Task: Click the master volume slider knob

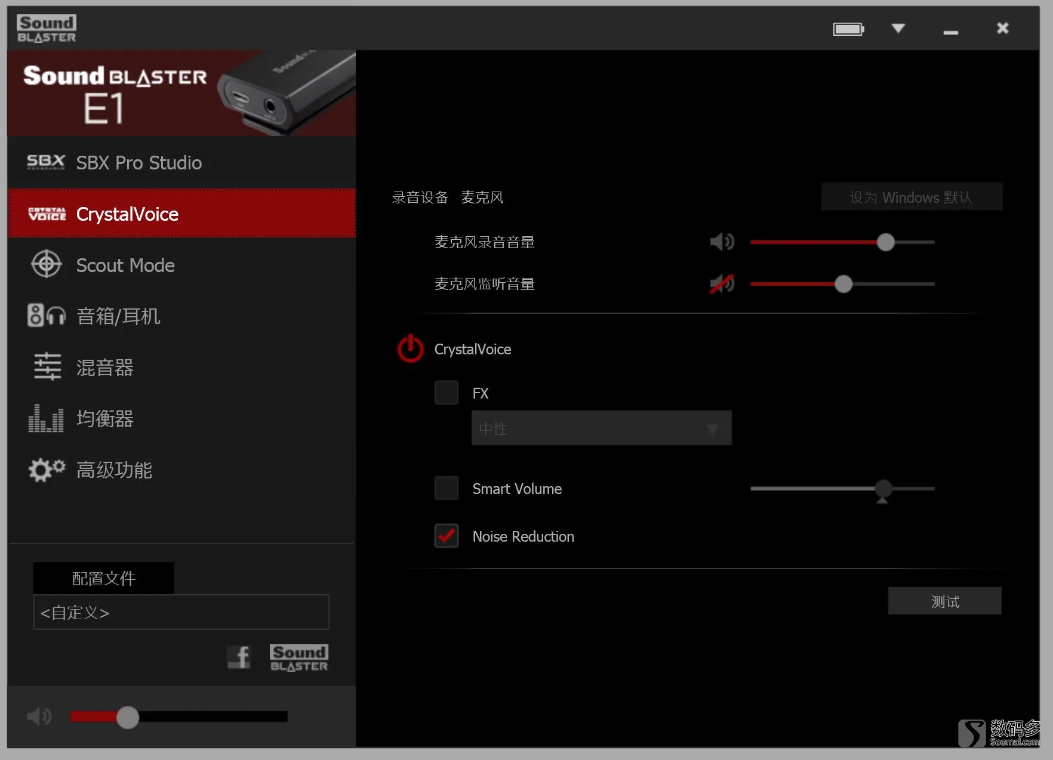Action: 128,717
